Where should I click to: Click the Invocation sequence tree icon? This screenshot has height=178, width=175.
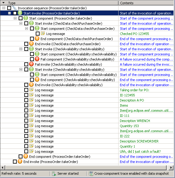point(14,8)
